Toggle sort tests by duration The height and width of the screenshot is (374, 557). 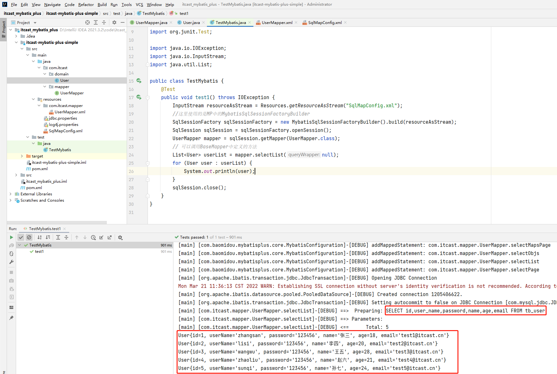48,237
